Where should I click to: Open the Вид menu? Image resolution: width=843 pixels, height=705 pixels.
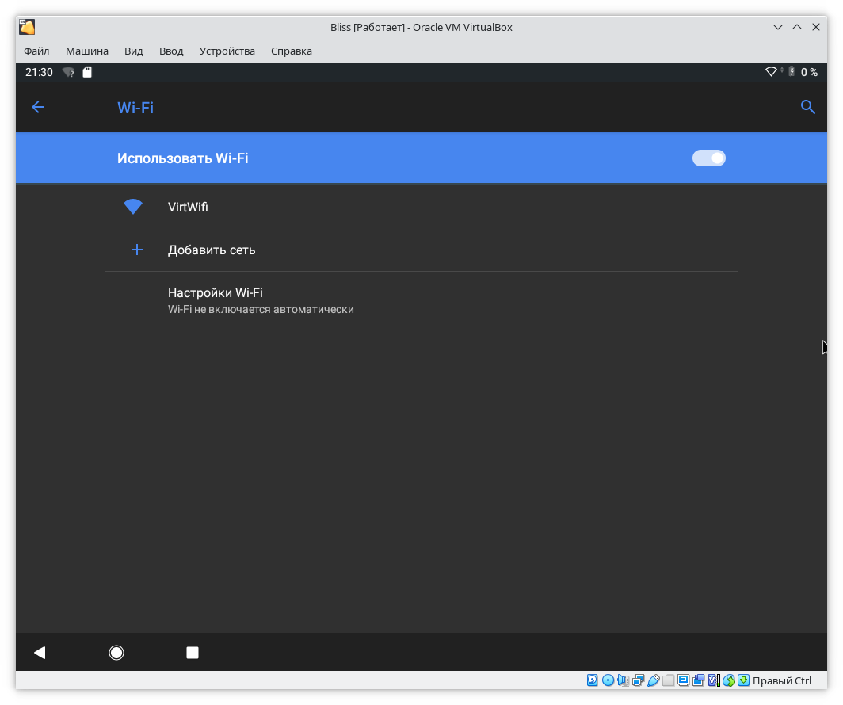pyautogui.click(x=133, y=51)
